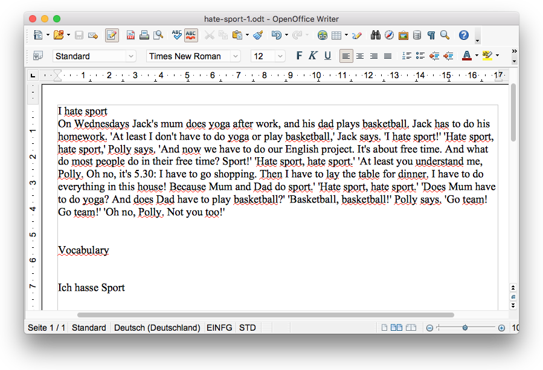Screen dimensions: 543x370
Task: Click the Print file directly icon
Action: click(x=144, y=35)
